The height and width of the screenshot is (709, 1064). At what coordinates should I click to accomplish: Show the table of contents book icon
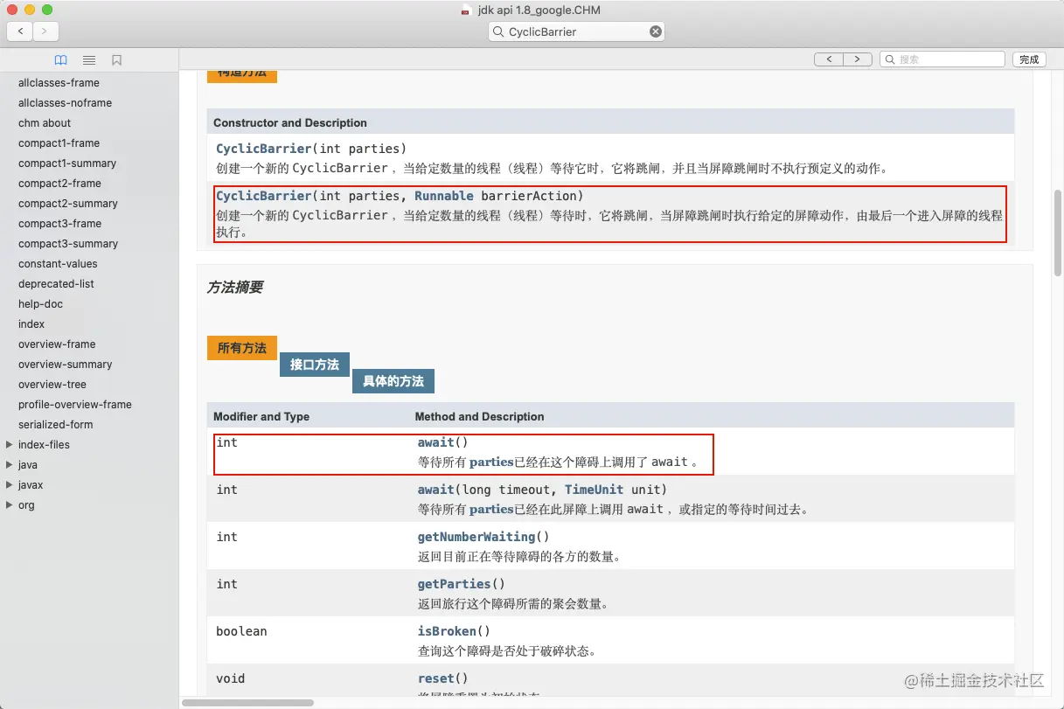pos(60,60)
